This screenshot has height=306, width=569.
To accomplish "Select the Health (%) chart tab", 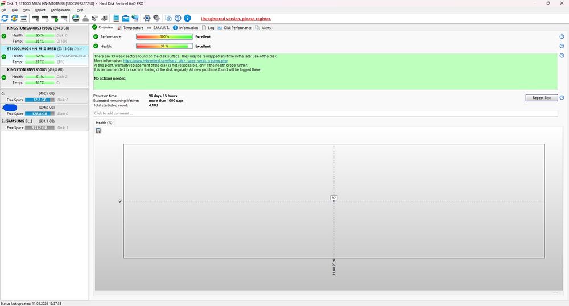I will point(104,122).
